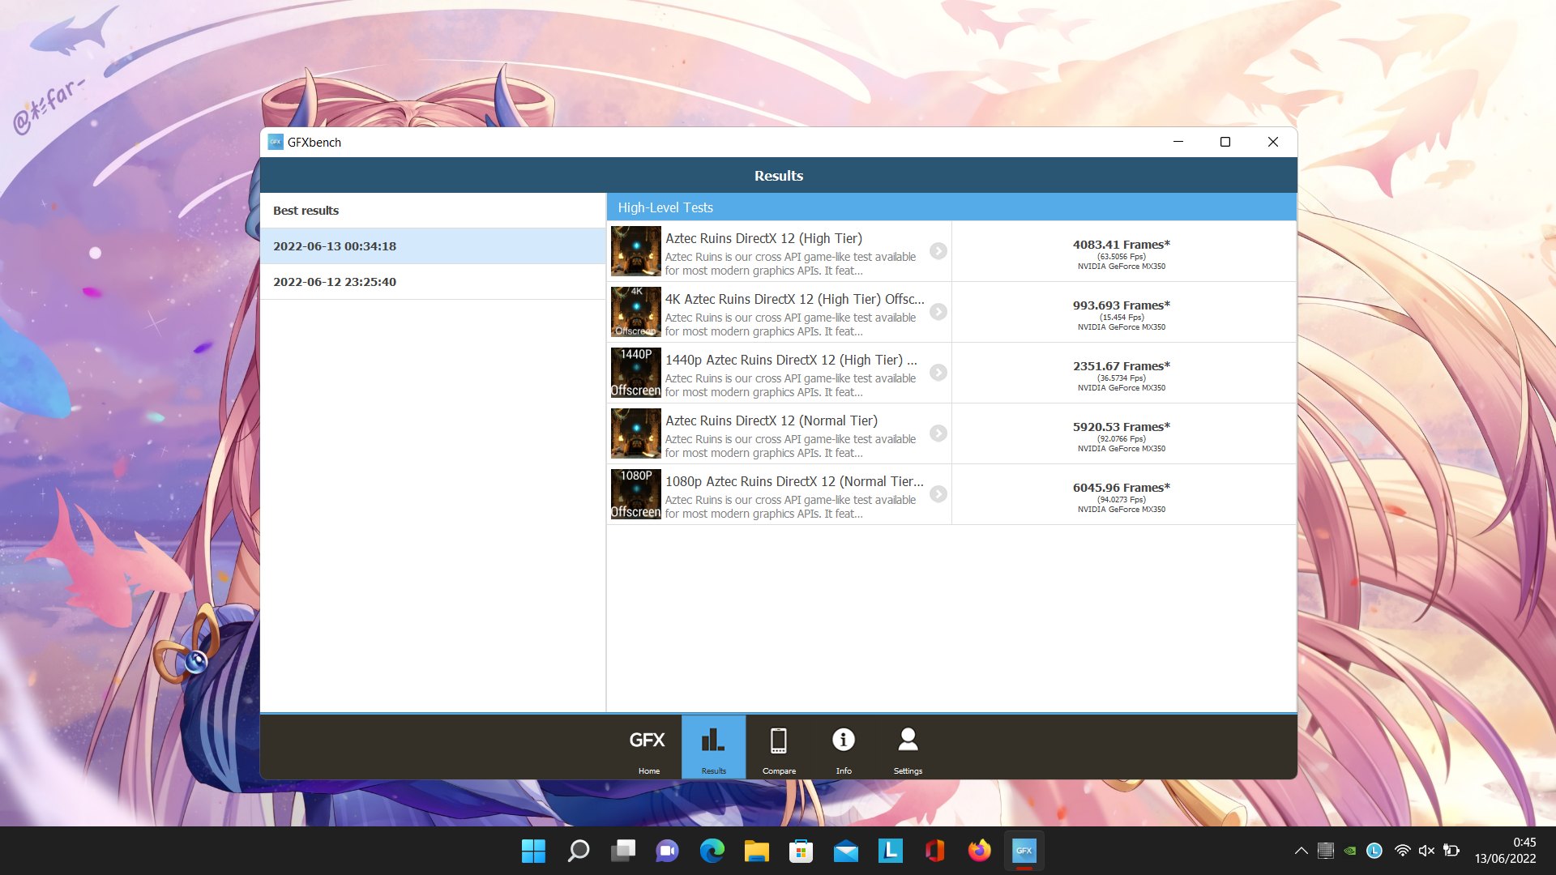Open the Settings tab with person icon
Viewport: 1556px width, 875px height.
(908, 747)
